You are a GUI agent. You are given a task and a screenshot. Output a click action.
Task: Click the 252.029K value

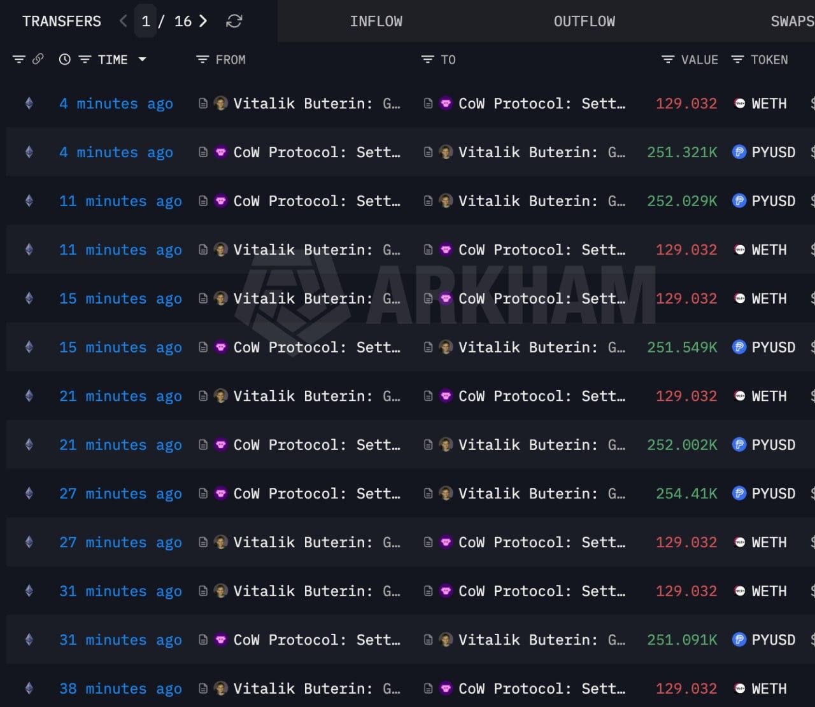(682, 201)
